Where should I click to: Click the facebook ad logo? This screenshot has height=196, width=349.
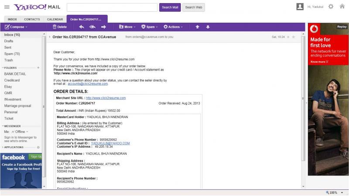(14, 157)
